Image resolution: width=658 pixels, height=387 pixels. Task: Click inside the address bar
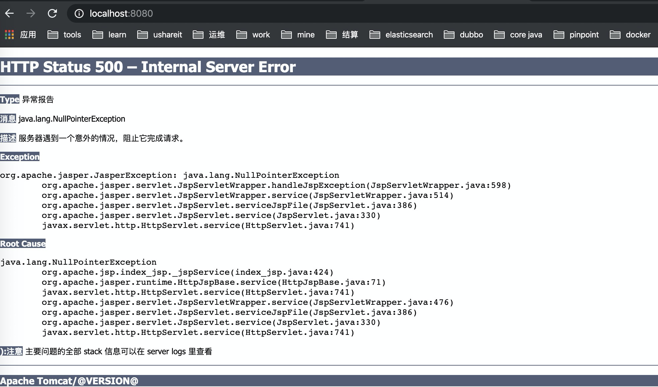234,14
